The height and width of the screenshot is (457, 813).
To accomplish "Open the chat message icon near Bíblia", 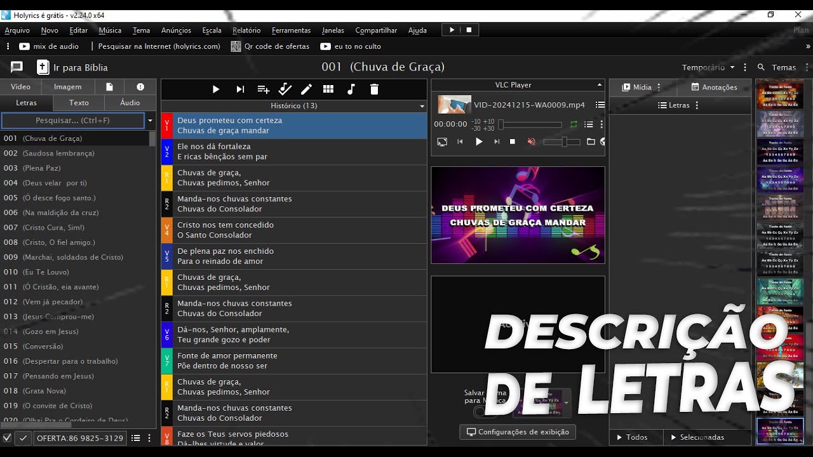I will 17,67.
